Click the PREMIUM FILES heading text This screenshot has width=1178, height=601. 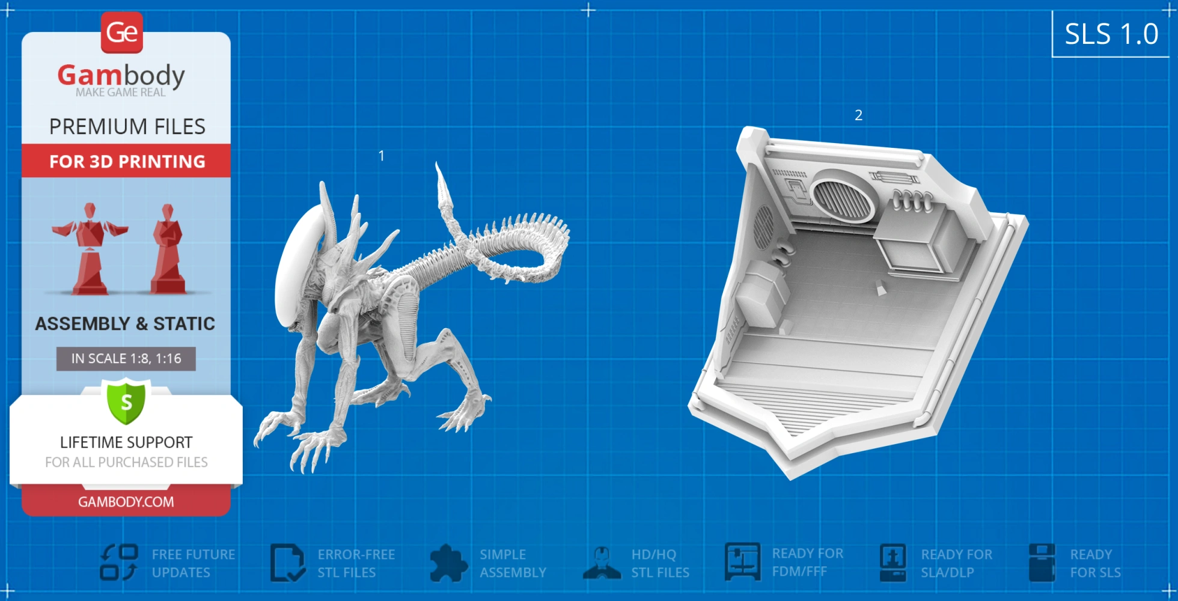coord(127,127)
